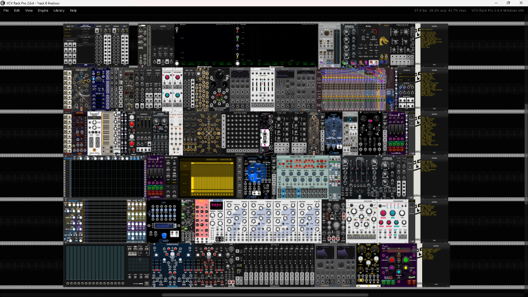
Task: Click the cyan knob on purple bottom module
Action: click(x=399, y=272)
